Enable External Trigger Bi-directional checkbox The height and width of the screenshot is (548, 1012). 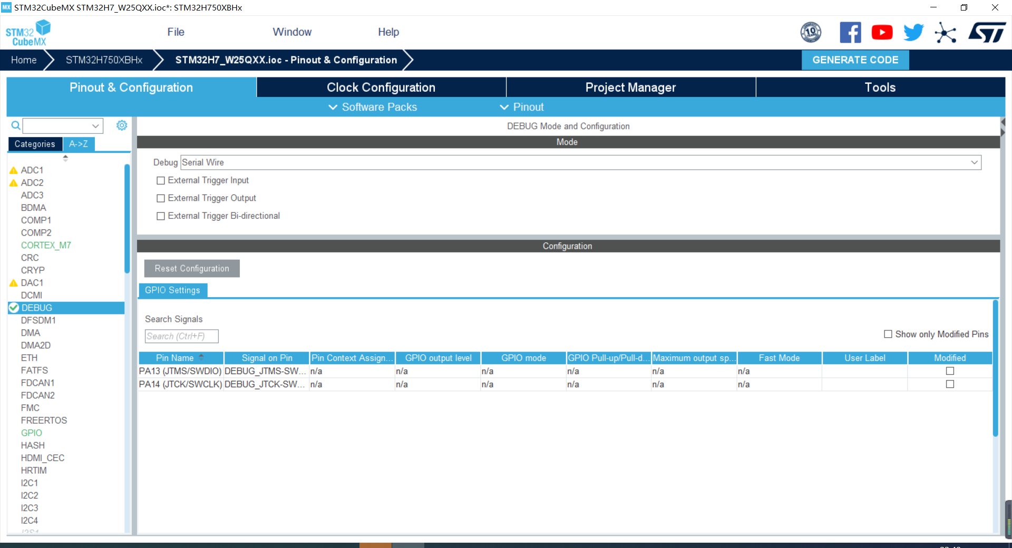pyautogui.click(x=161, y=216)
